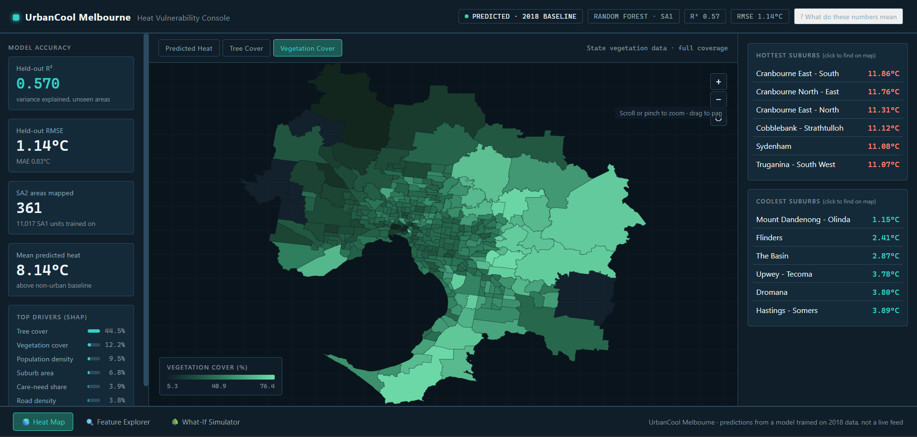Locate Flinders in coolest suburbs list
Image resolution: width=917 pixels, height=437 pixels.
[828, 238]
